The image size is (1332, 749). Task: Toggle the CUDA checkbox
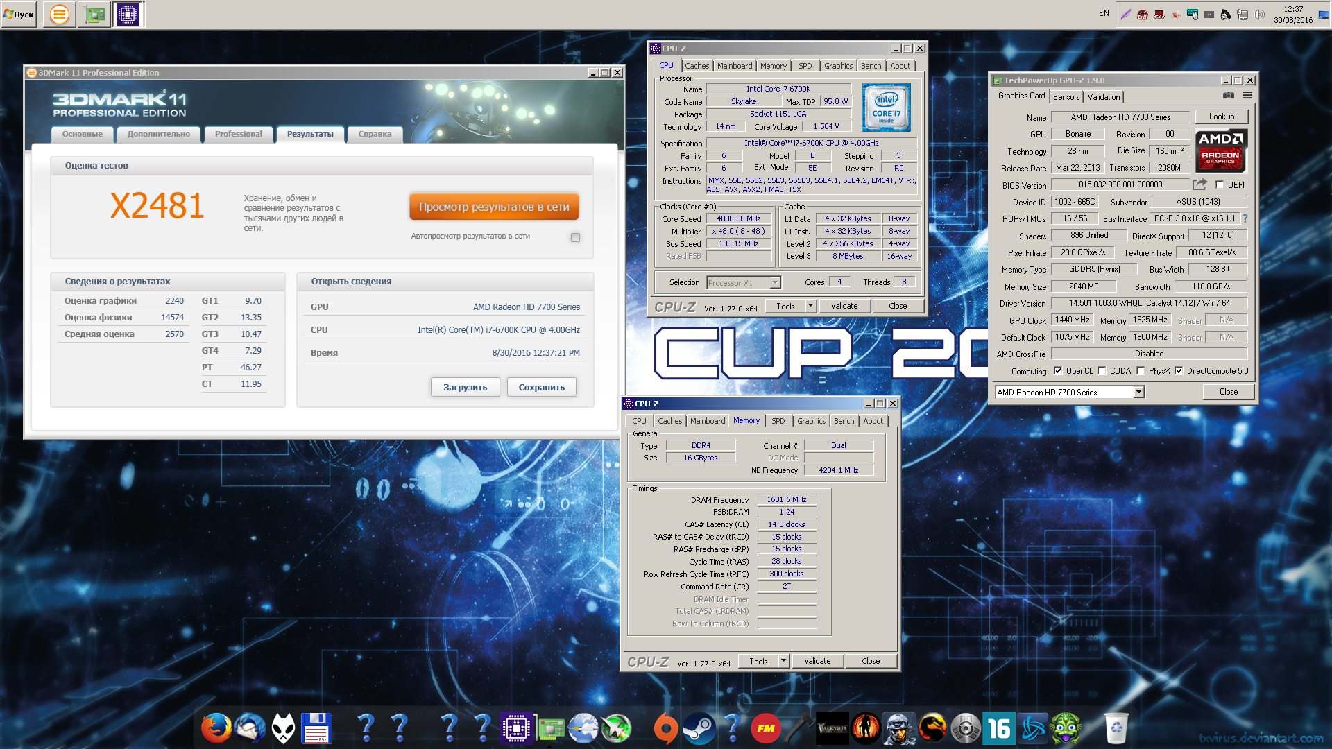[x=1102, y=370]
